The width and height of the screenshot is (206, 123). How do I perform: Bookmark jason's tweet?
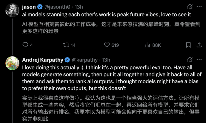pos(188,45)
